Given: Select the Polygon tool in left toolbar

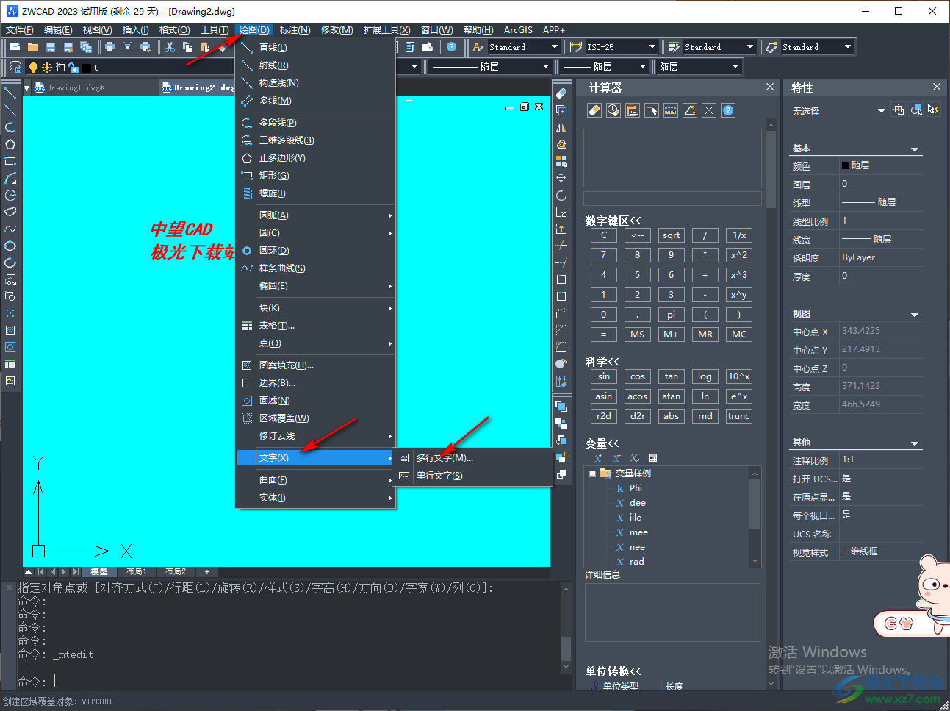Looking at the screenshot, I should click(x=10, y=144).
